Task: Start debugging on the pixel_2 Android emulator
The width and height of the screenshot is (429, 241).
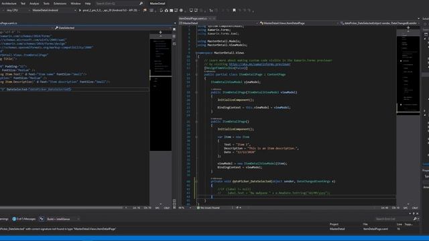Action: coord(109,10)
